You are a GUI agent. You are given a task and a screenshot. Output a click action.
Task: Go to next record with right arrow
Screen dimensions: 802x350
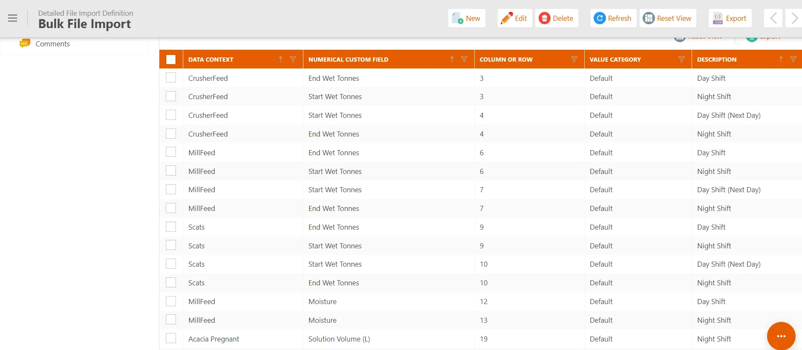point(794,18)
